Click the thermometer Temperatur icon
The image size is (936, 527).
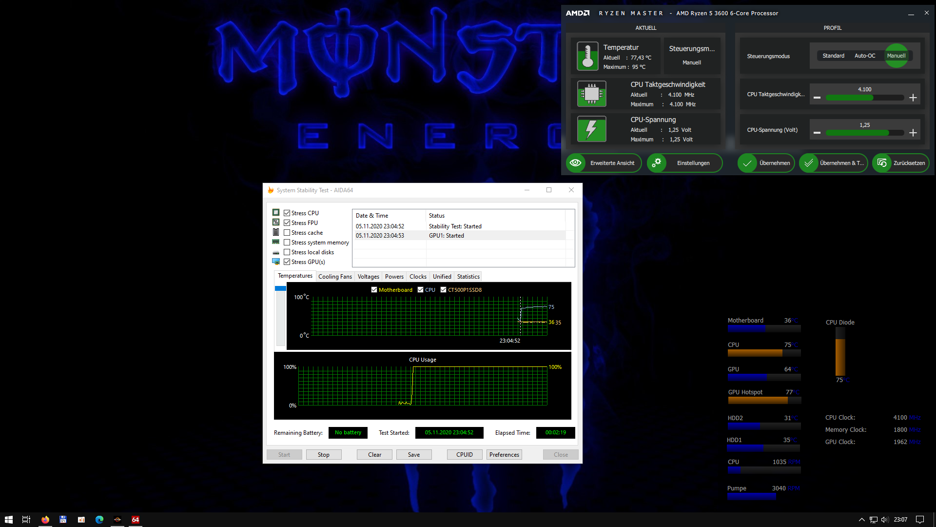pos(587,56)
